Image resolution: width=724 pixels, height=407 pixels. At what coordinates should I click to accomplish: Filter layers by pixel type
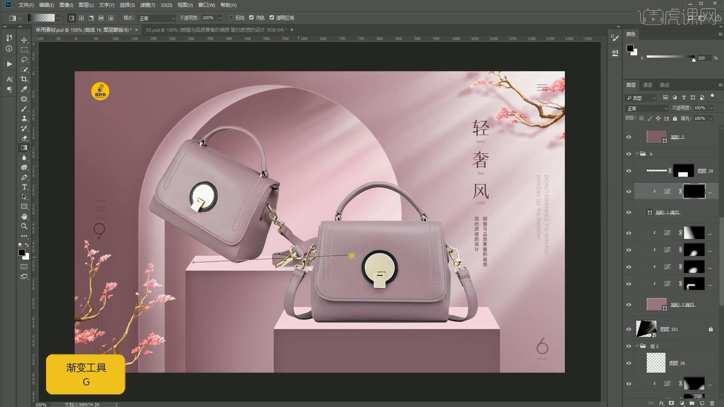coord(666,98)
